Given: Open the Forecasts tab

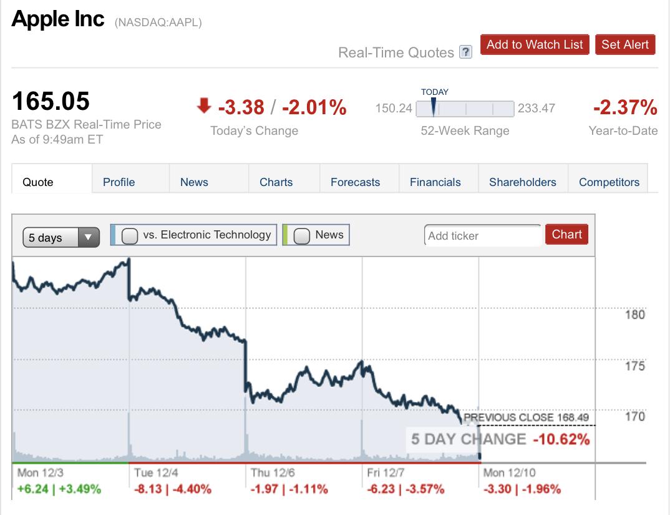Looking at the screenshot, I should [355, 182].
